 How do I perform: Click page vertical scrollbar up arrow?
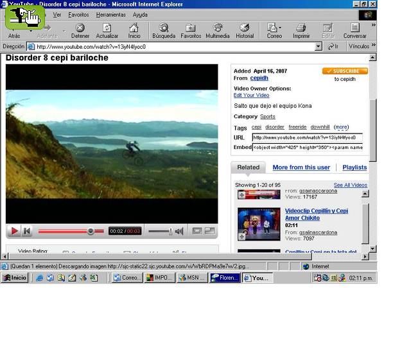pyautogui.click(x=372, y=57)
